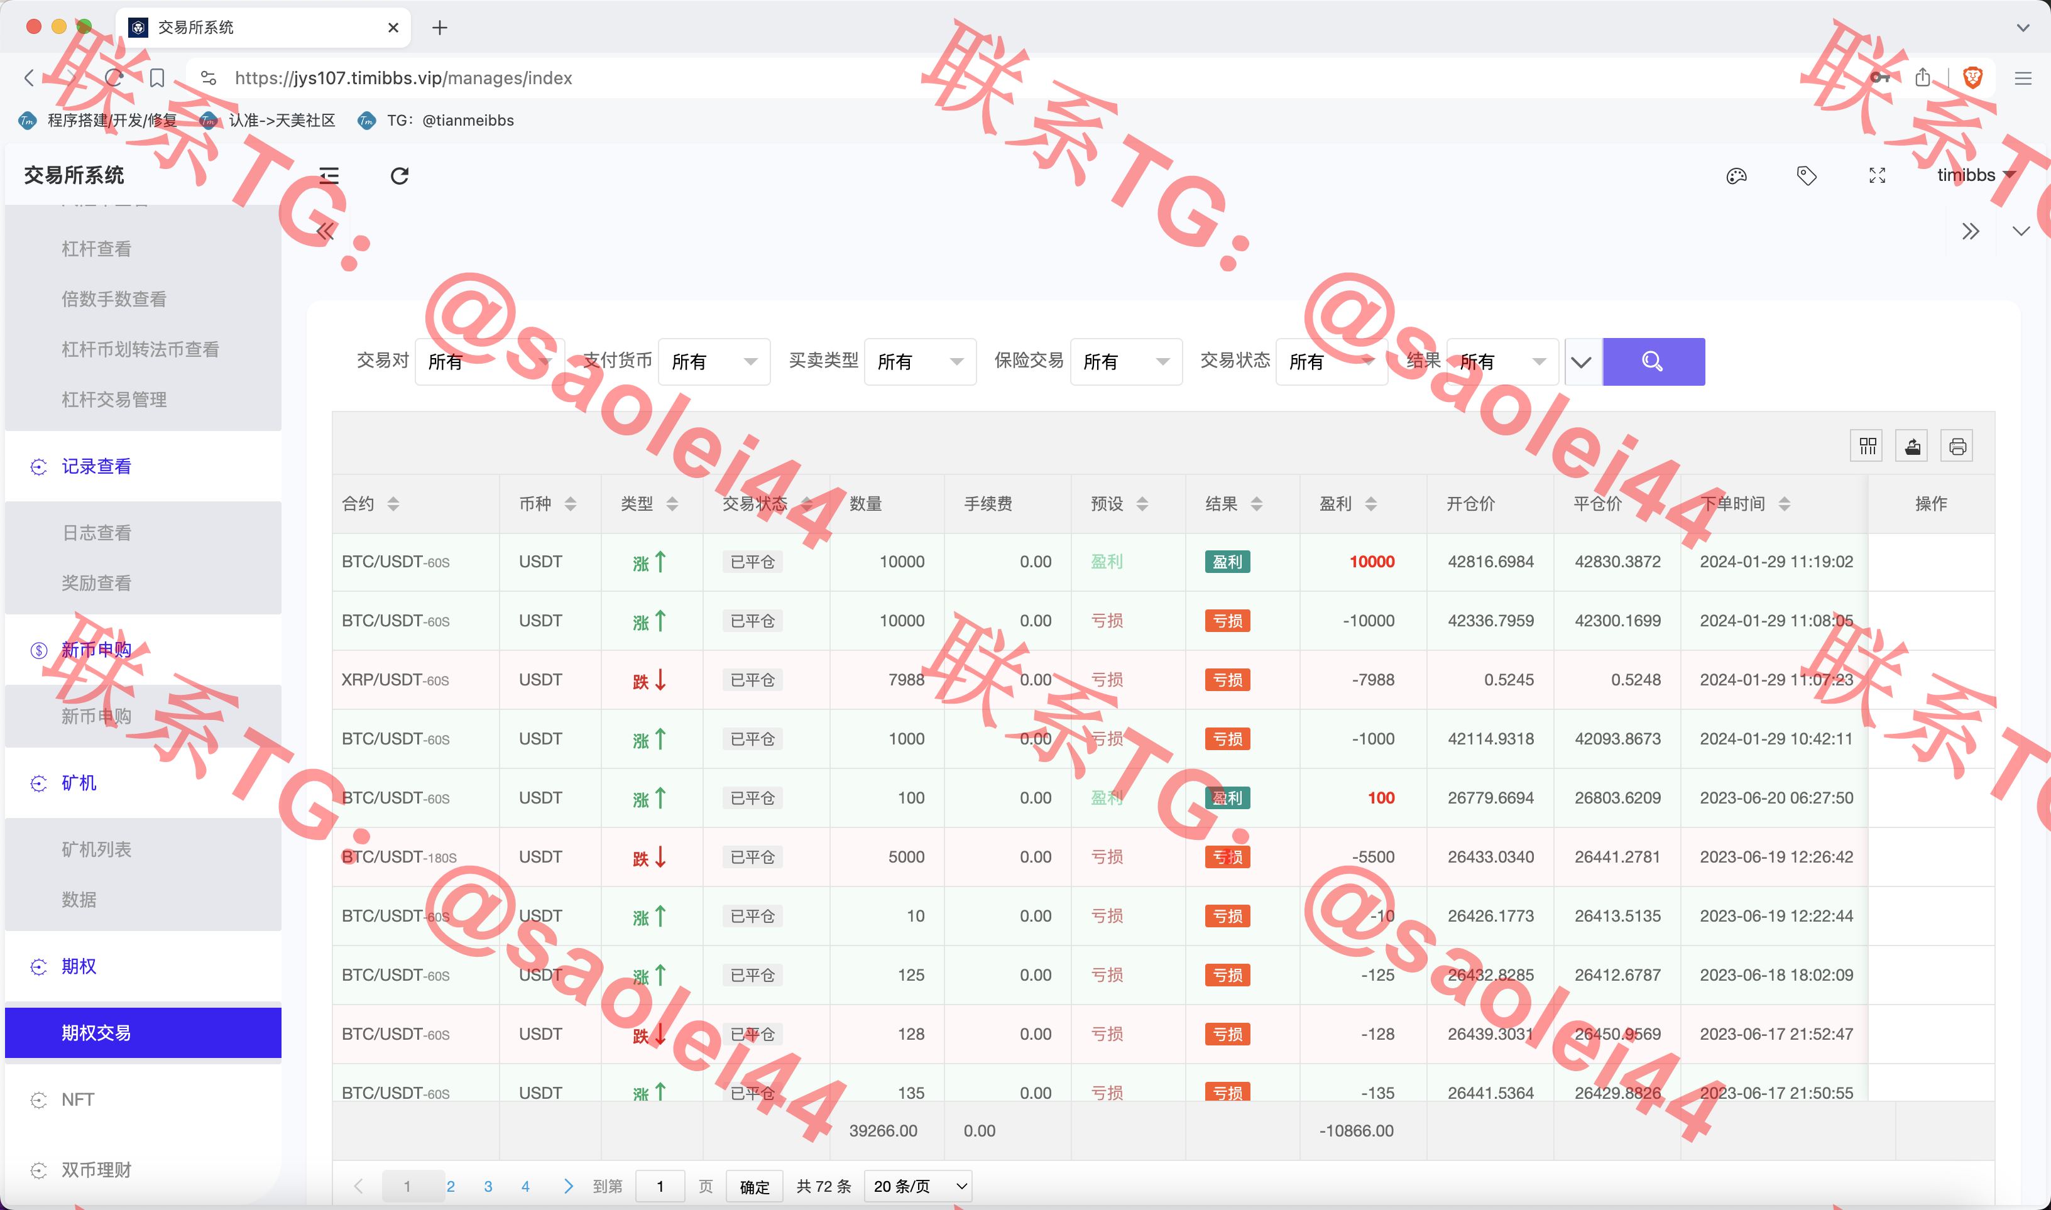Open browser hamburger menu
Viewport: 2051px width, 1210px height.
2023,79
